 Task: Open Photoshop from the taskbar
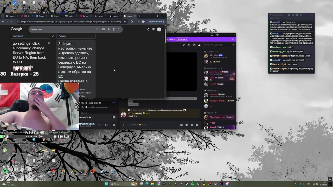[x=164, y=184]
